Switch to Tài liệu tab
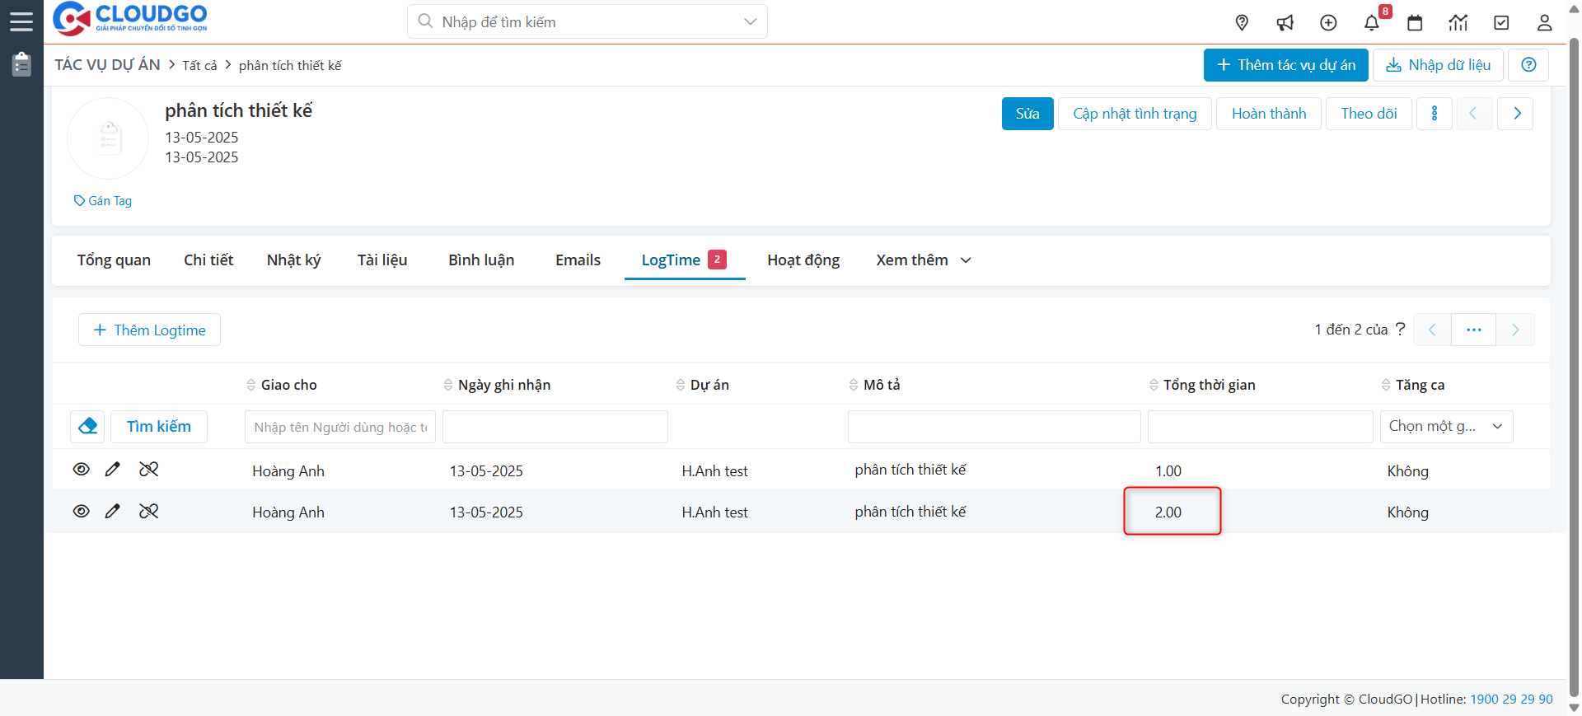This screenshot has height=716, width=1582. click(382, 260)
